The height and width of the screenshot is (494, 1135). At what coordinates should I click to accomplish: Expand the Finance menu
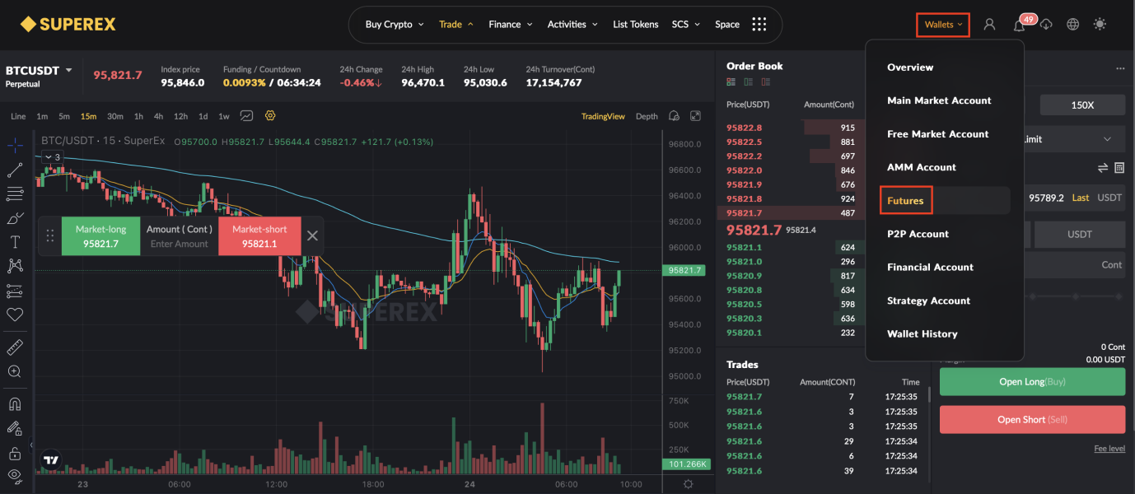tap(511, 25)
